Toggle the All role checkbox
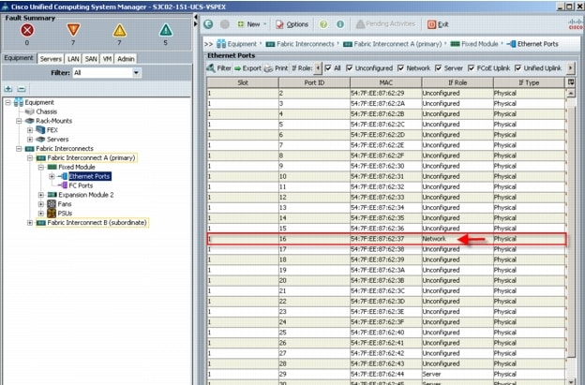 tap(328, 68)
